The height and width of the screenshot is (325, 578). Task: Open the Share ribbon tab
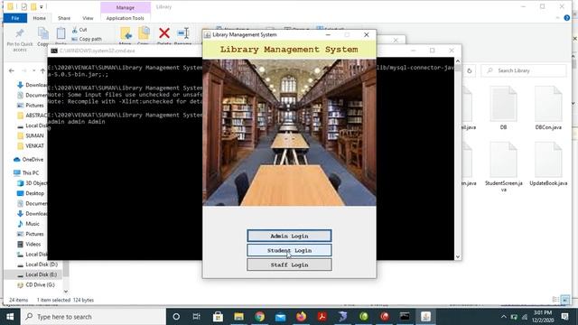click(x=64, y=18)
